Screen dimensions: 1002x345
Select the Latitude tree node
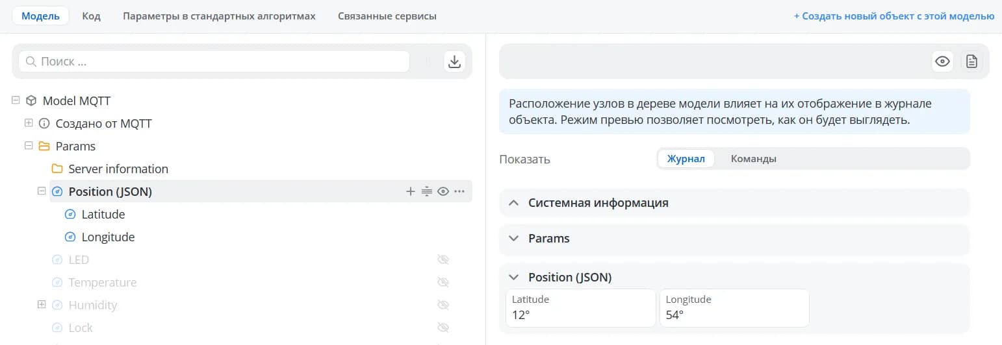[103, 214]
